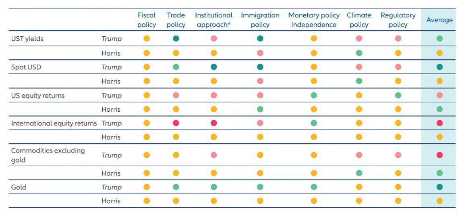Click Trump US equity Regulatory policy dot
This screenshot has height=215, width=460.
[398, 96]
